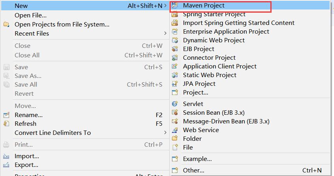The width and height of the screenshot is (334, 176).
Task: Click the generic Project... icon
Action: [x=175, y=93]
